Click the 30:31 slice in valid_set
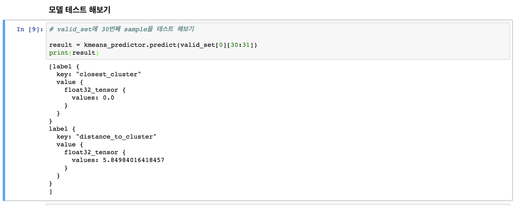This screenshot has height=206, width=516. [x=240, y=45]
